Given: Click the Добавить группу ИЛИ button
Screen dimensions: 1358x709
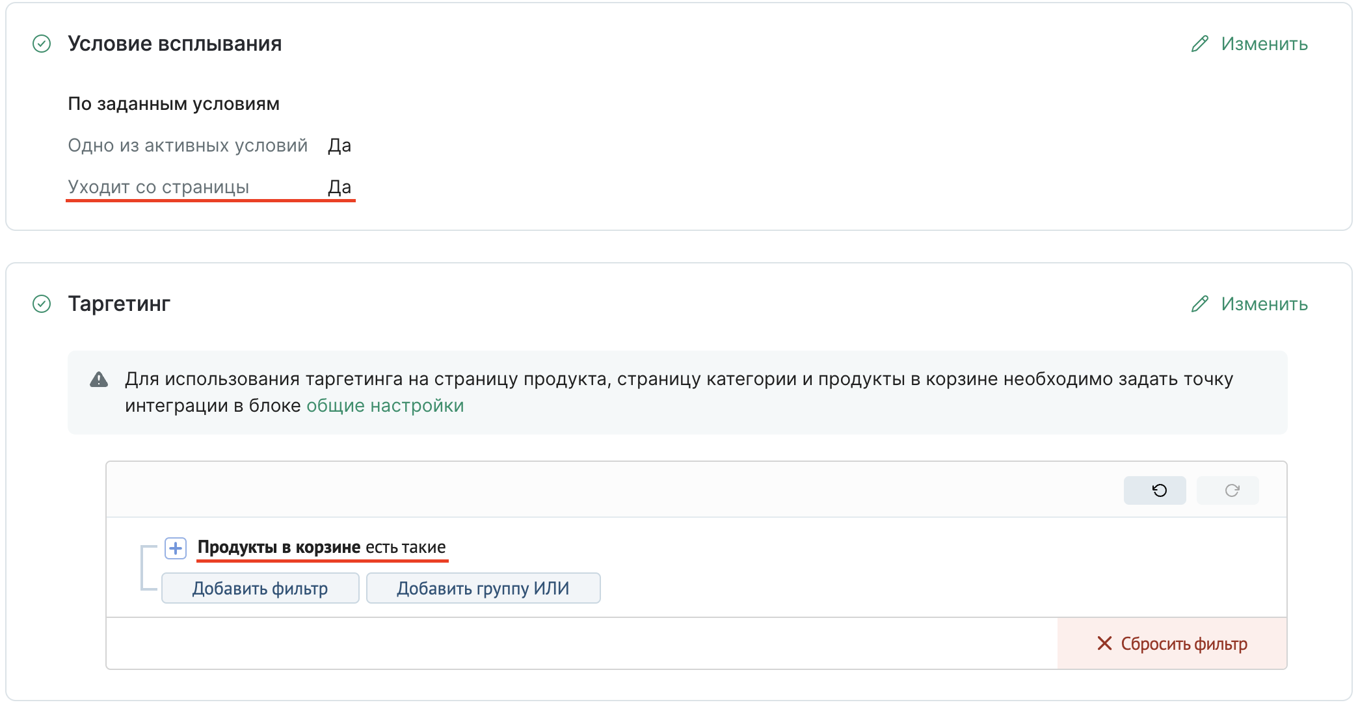Looking at the screenshot, I should 483,589.
